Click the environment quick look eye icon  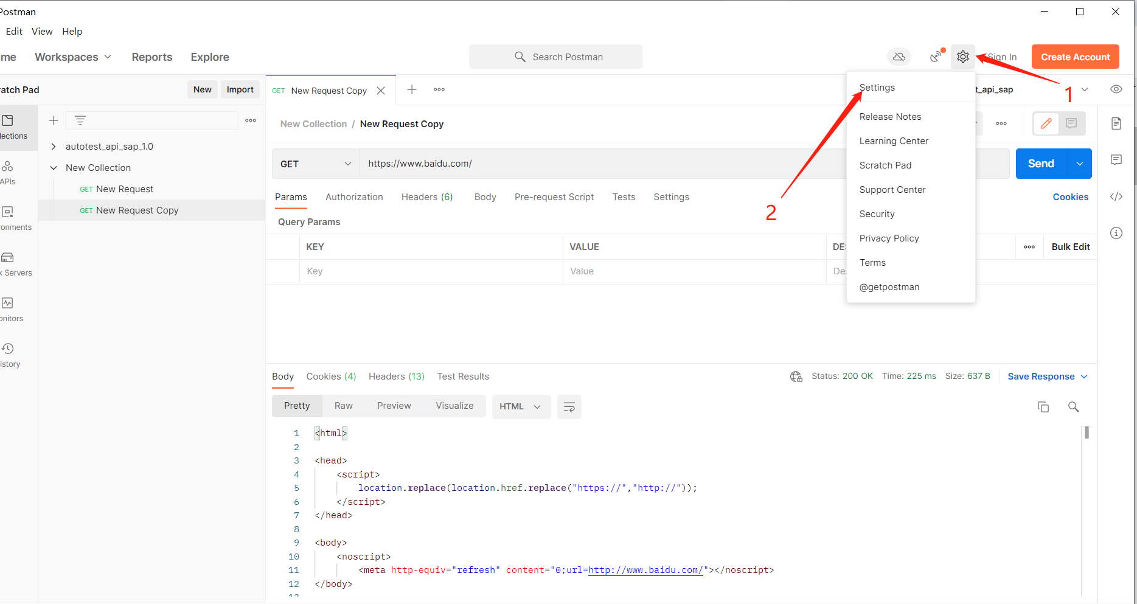pyautogui.click(x=1116, y=89)
